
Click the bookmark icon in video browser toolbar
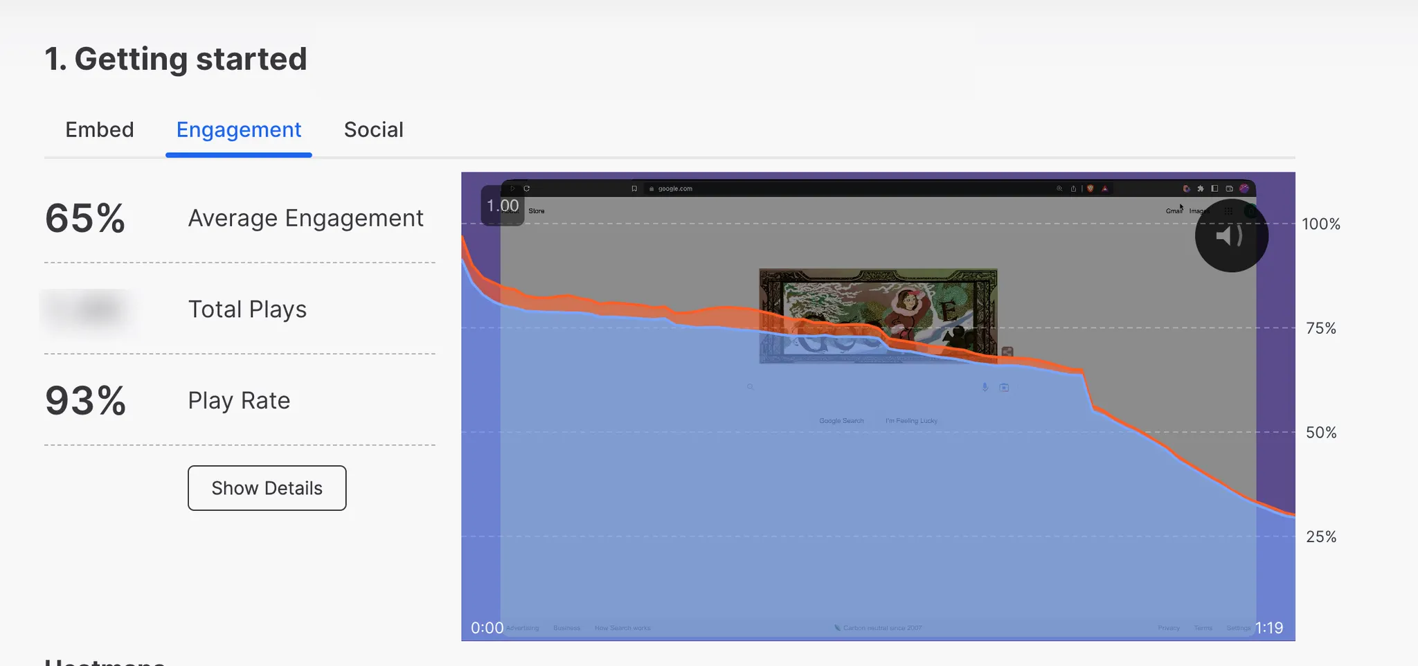(634, 188)
